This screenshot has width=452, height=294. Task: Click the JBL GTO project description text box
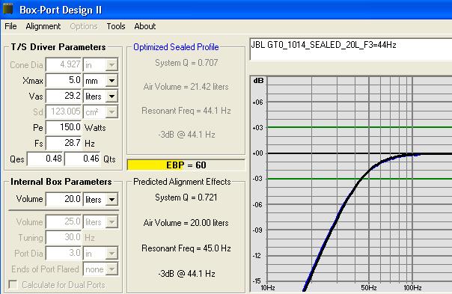pos(351,49)
